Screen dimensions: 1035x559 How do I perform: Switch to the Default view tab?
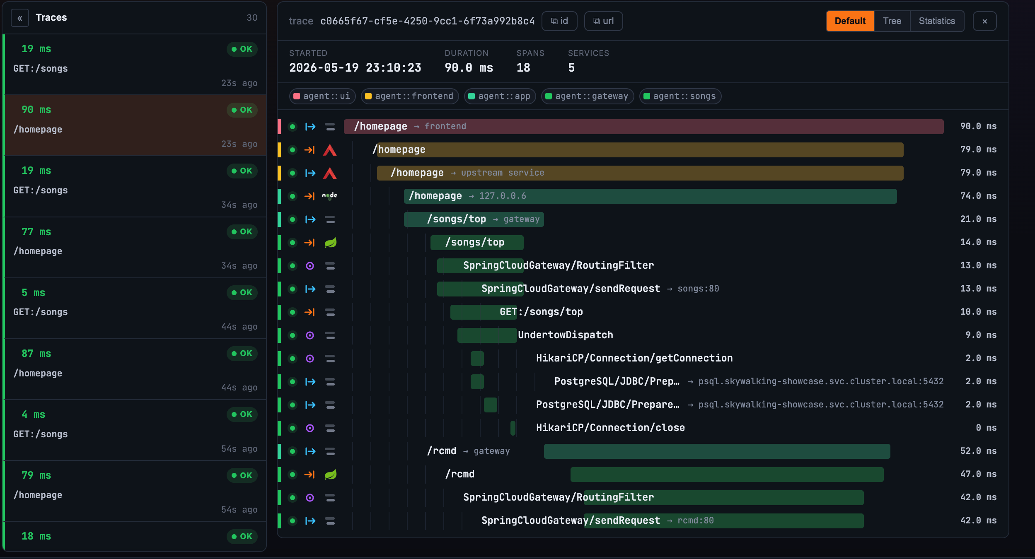tap(850, 21)
